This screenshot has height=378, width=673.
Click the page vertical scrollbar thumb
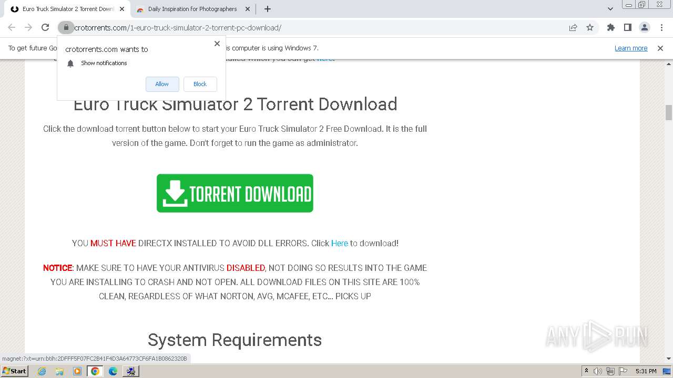[669, 112]
